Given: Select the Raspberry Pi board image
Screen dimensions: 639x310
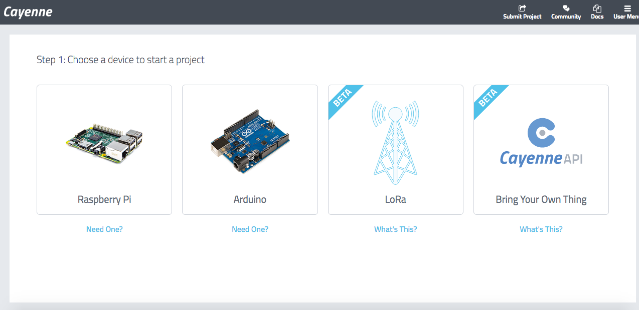Looking at the screenshot, I should click(x=104, y=142).
